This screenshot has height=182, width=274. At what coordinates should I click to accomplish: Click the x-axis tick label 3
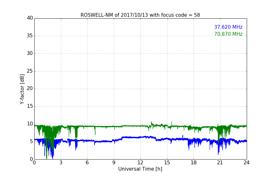click(x=61, y=163)
